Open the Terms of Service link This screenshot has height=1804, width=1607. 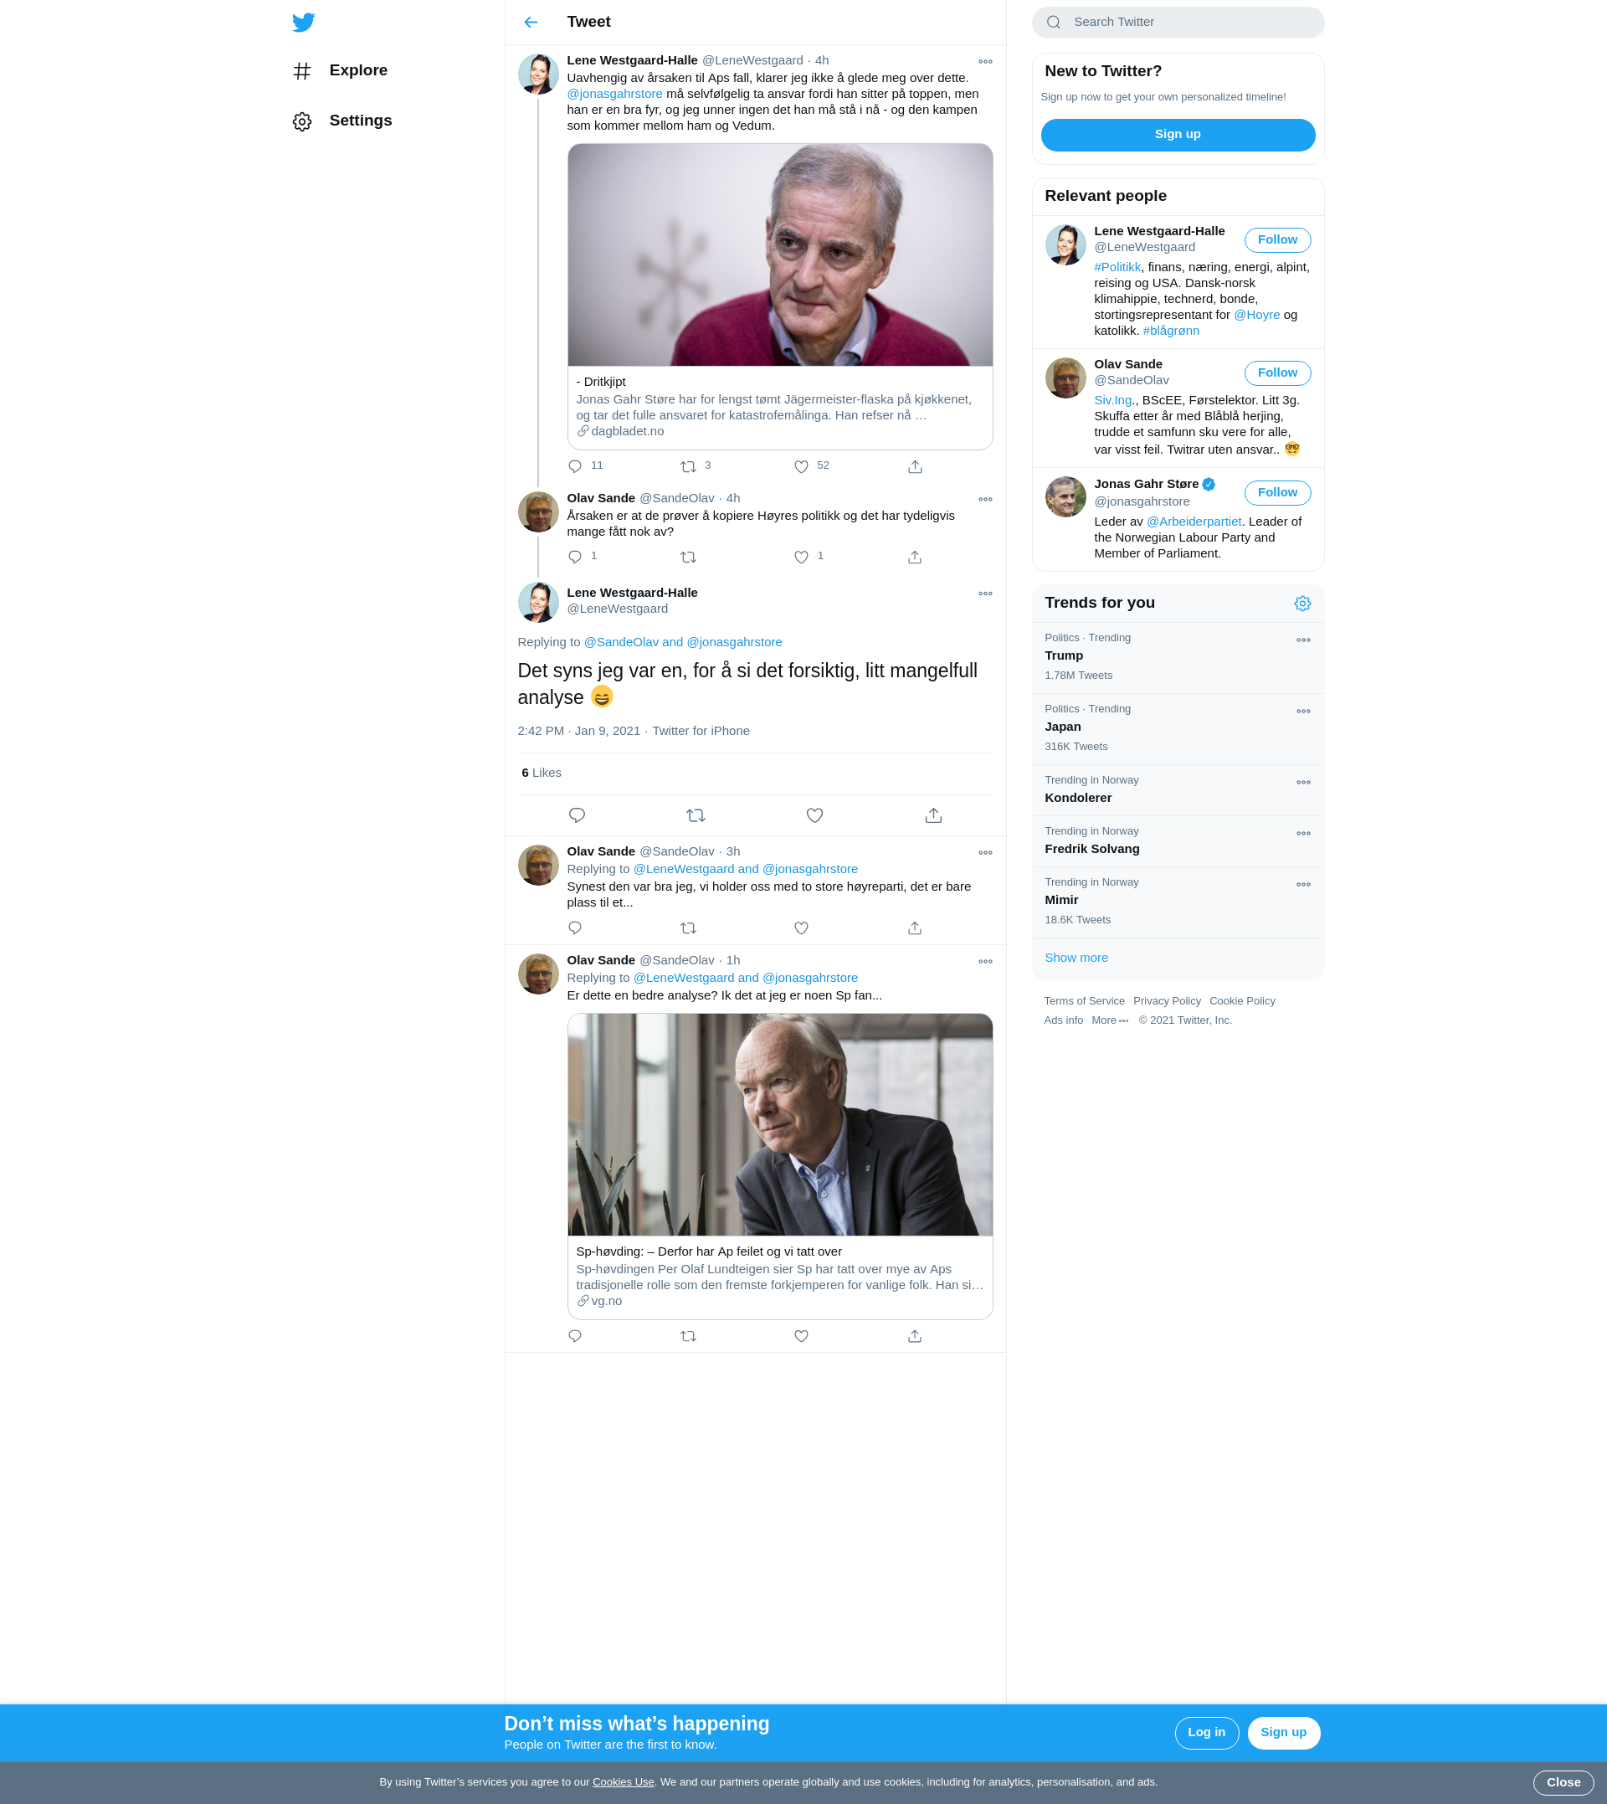pos(1083,1001)
